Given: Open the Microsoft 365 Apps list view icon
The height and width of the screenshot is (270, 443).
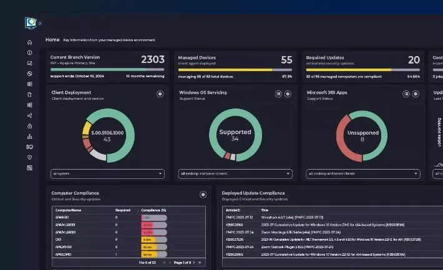Looking at the screenshot, I should 406,94.
